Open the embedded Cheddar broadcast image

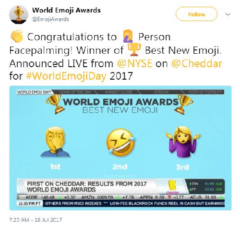tap(120, 148)
